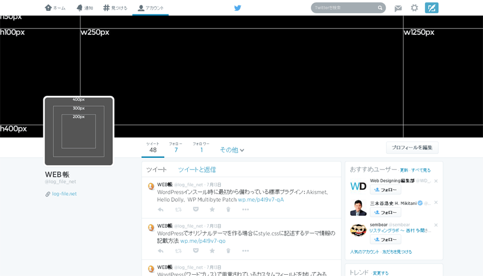Image resolution: width=483 pixels, height=276 pixels.
Task: Show the followers count 1
Action: click(201, 148)
